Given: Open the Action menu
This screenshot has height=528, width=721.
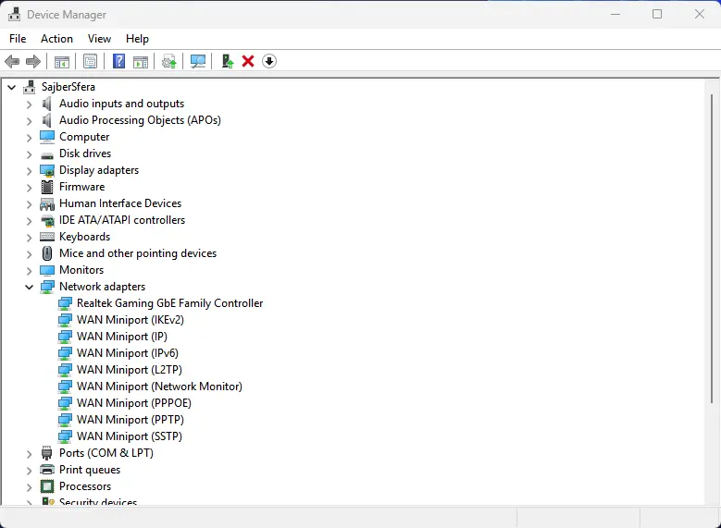Looking at the screenshot, I should (x=56, y=39).
